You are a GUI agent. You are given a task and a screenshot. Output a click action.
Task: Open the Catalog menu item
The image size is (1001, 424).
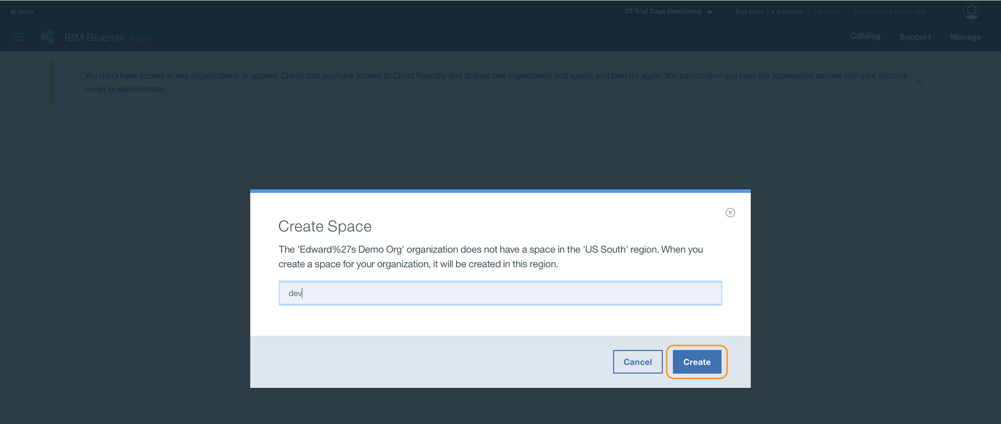tap(865, 36)
